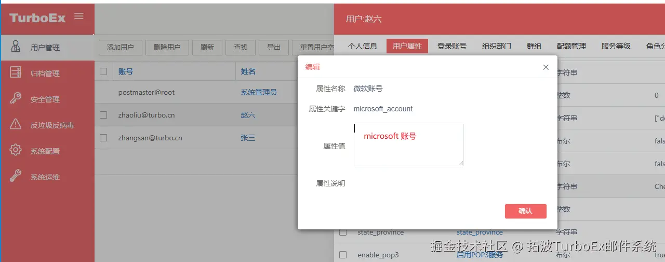Switch to the 配额管理 tab
Screen dimensions: 665x262
(571, 46)
